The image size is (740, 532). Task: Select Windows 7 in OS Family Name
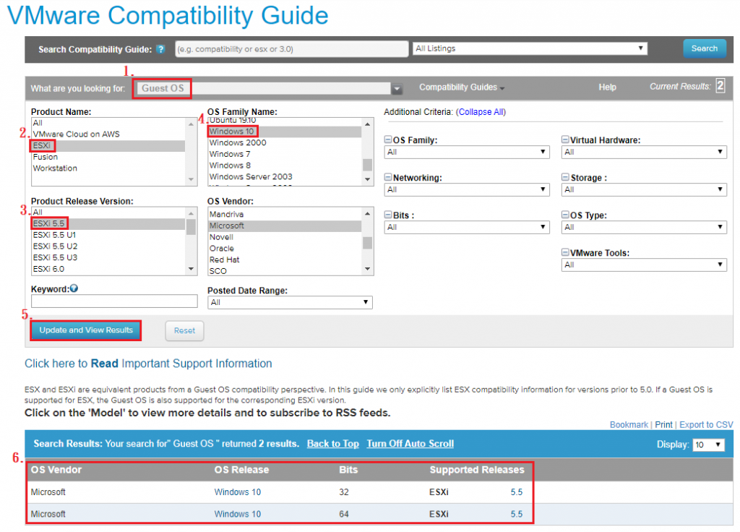click(285, 155)
